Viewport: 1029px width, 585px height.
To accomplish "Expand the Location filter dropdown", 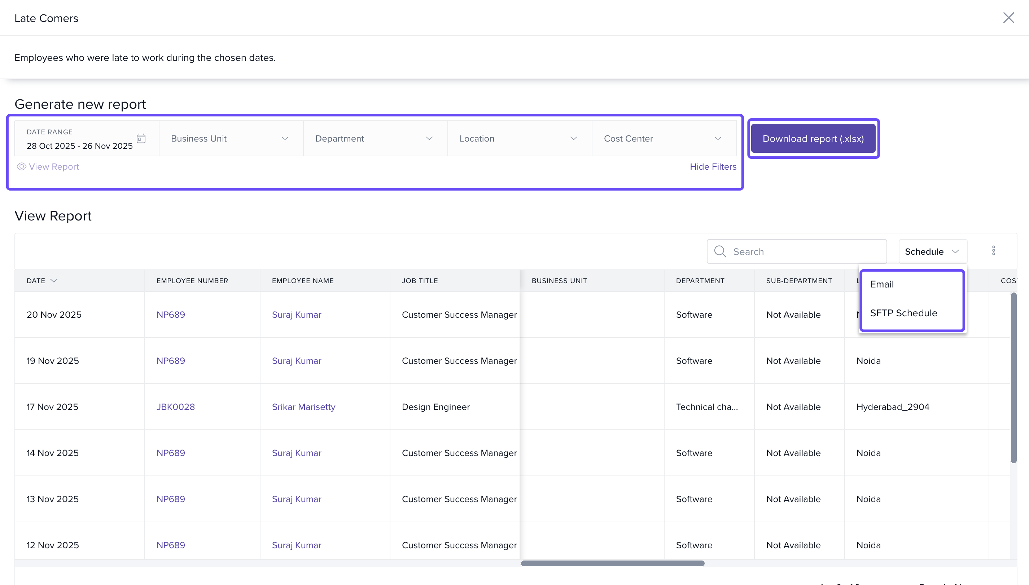I will point(519,139).
